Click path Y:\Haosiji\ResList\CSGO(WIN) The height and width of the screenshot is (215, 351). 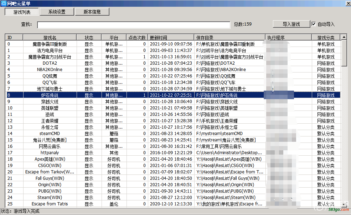point(225,166)
